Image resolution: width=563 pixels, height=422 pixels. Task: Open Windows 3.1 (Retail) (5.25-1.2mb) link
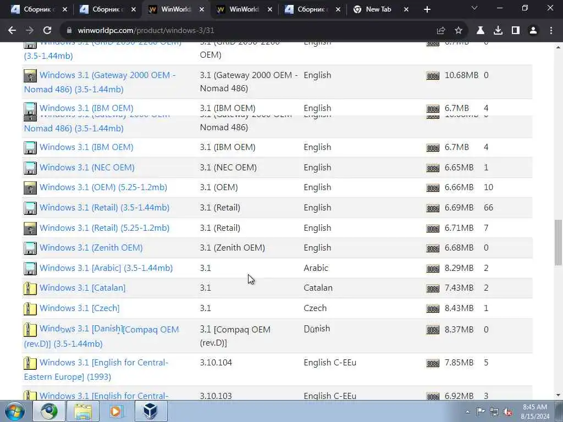pyautogui.click(x=104, y=228)
